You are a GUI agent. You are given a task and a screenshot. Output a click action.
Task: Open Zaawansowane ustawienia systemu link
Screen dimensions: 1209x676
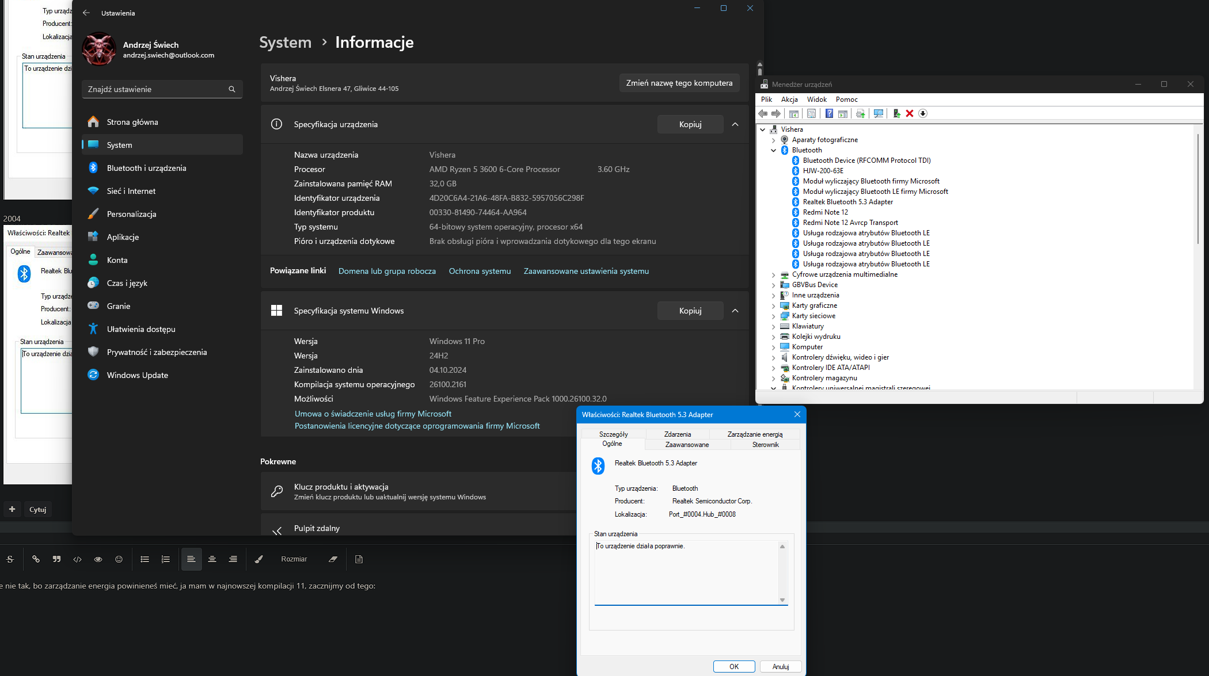tap(586, 271)
